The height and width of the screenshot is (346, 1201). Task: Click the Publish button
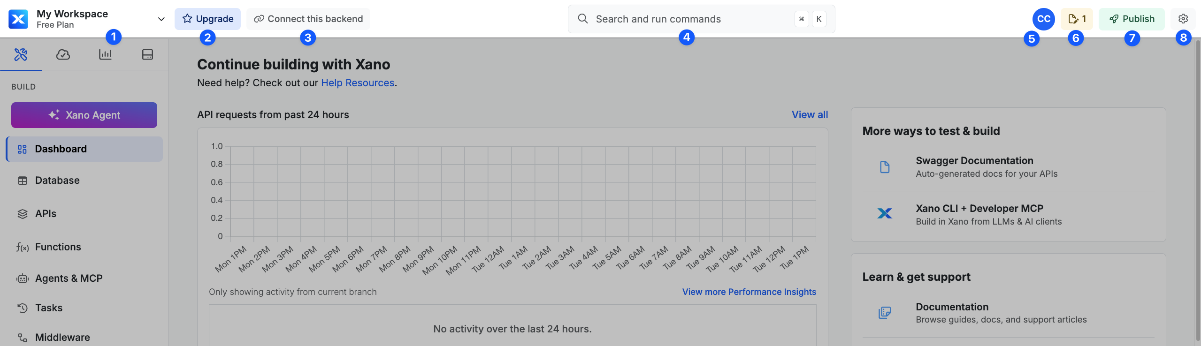point(1131,19)
